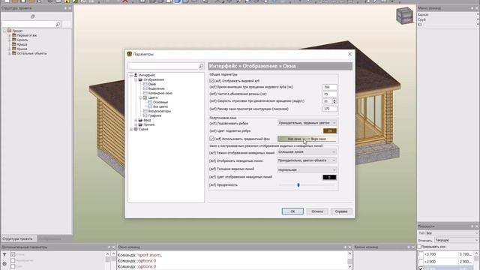Image resolution: width=480 pixels, height=270 pixels.
Task: Select Все цвета under Цвета
Action: tap(160, 106)
